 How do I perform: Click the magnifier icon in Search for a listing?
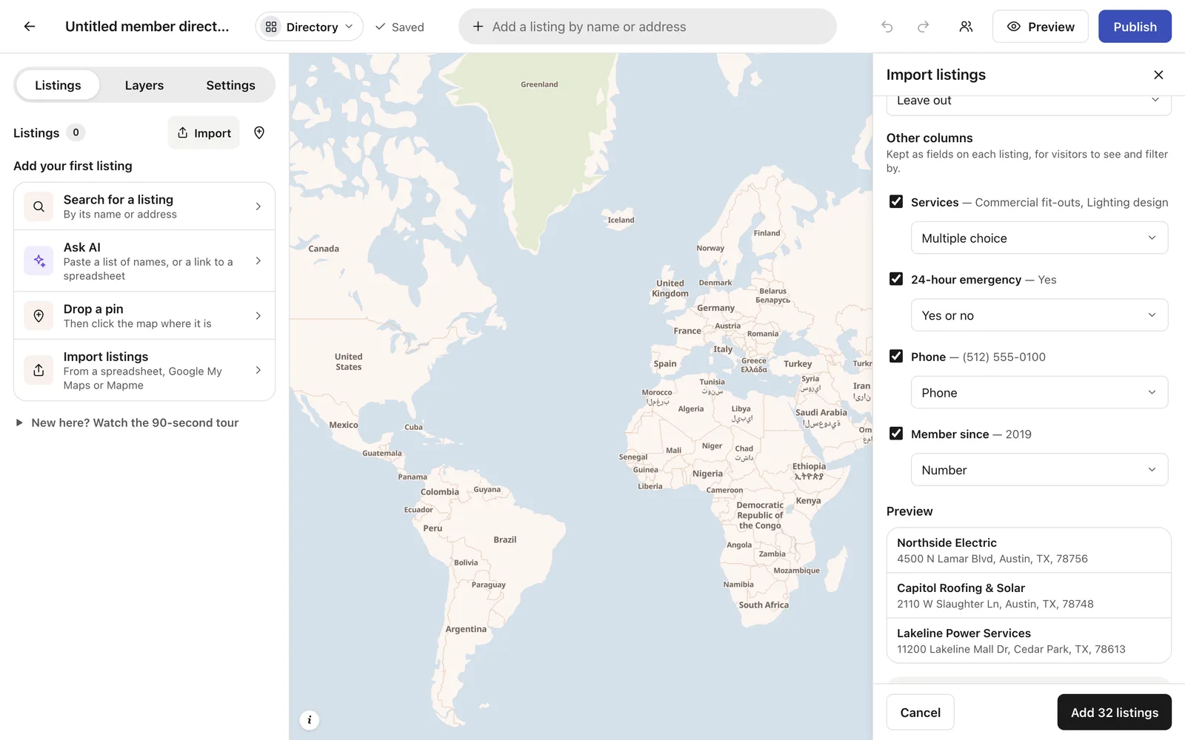pyautogui.click(x=39, y=206)
